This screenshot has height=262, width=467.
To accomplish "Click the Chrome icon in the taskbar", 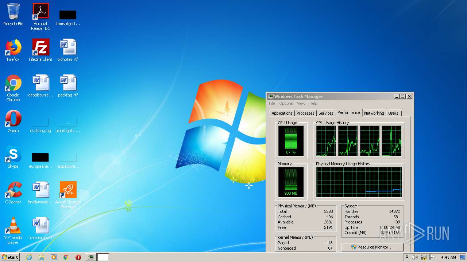I will point(66,257).
